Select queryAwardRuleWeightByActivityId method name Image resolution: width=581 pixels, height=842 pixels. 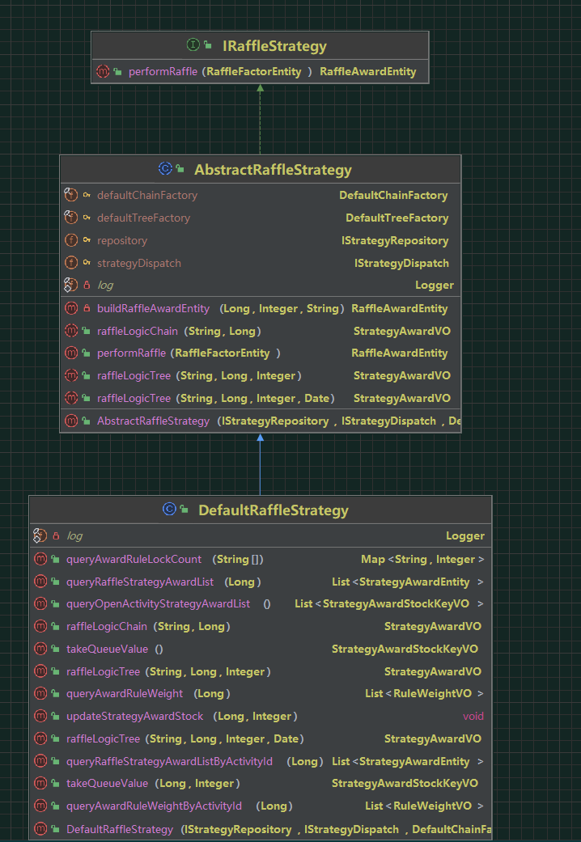click(155, 806)
